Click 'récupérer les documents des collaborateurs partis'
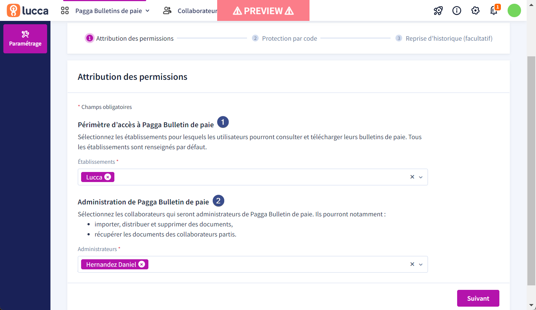 (166, 234)
